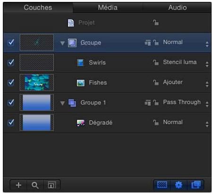Open the Stencil luma blend mode popup

pyautogui.click(x=186, y=62)
